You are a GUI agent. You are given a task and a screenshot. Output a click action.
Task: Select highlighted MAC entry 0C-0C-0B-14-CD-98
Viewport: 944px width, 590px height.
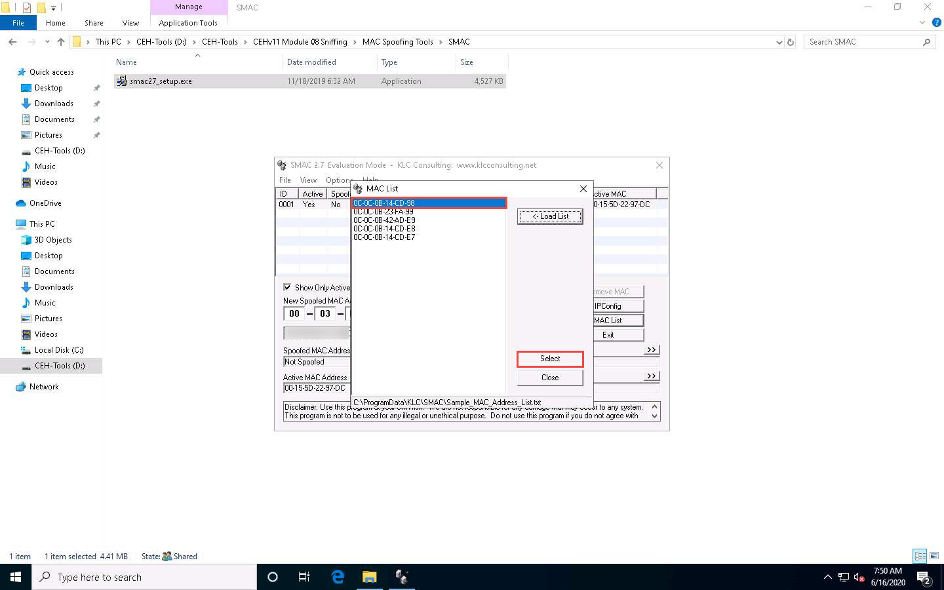pyautogui.click(x=429, y=203)
